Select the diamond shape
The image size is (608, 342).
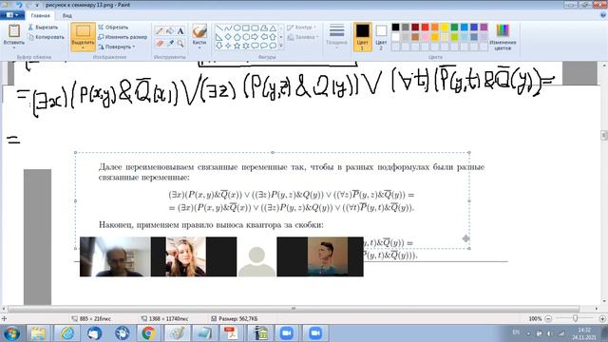click(228, 37)
